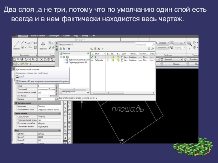Image resolution: width=218 pixels, height=163 pixels.
Task: Toggle freeze sun icon for layer 0
Action: click(113, 57)
